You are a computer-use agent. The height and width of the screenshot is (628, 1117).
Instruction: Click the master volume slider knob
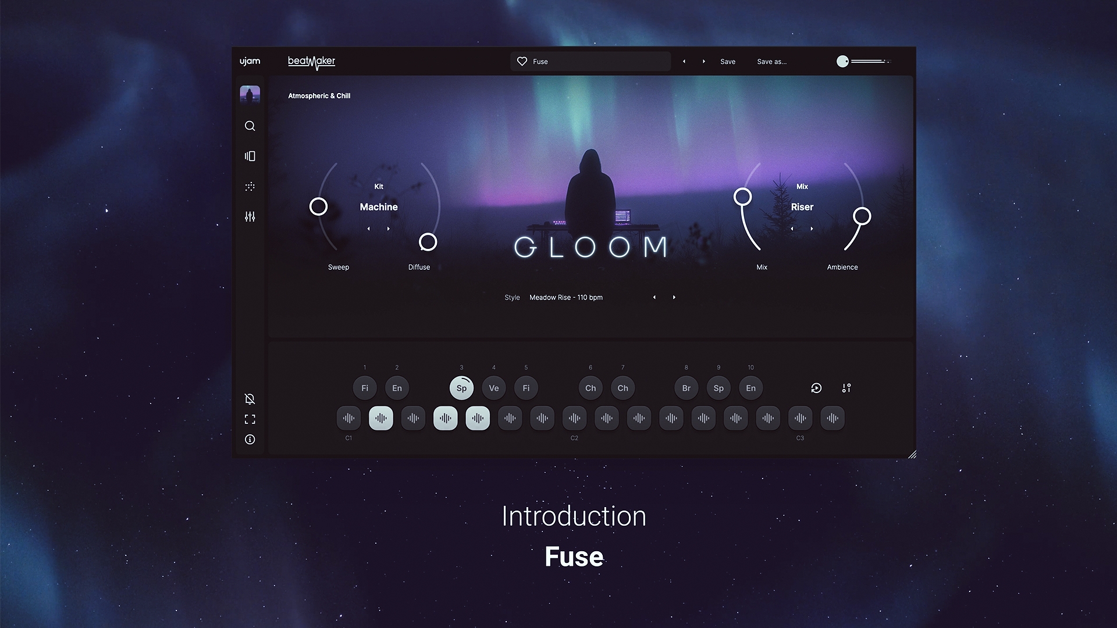click(x=842, y=62)
